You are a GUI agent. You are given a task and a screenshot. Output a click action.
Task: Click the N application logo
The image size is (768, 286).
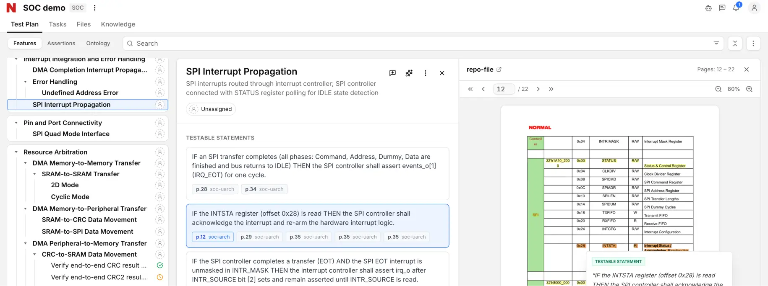point(11,8)
